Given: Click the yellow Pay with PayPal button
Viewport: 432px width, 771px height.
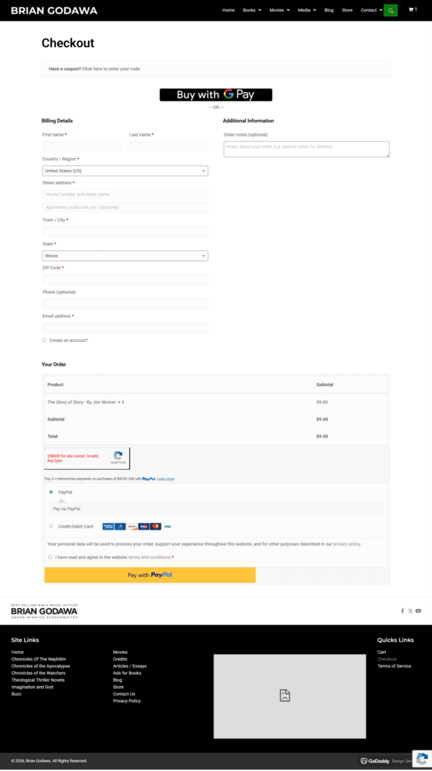Looking at the screenshot, I should tap(150, 575).
